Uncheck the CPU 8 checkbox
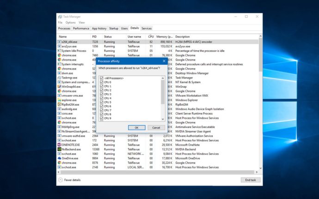This screenshot has height=199, width=319. (x=102, y=114)
